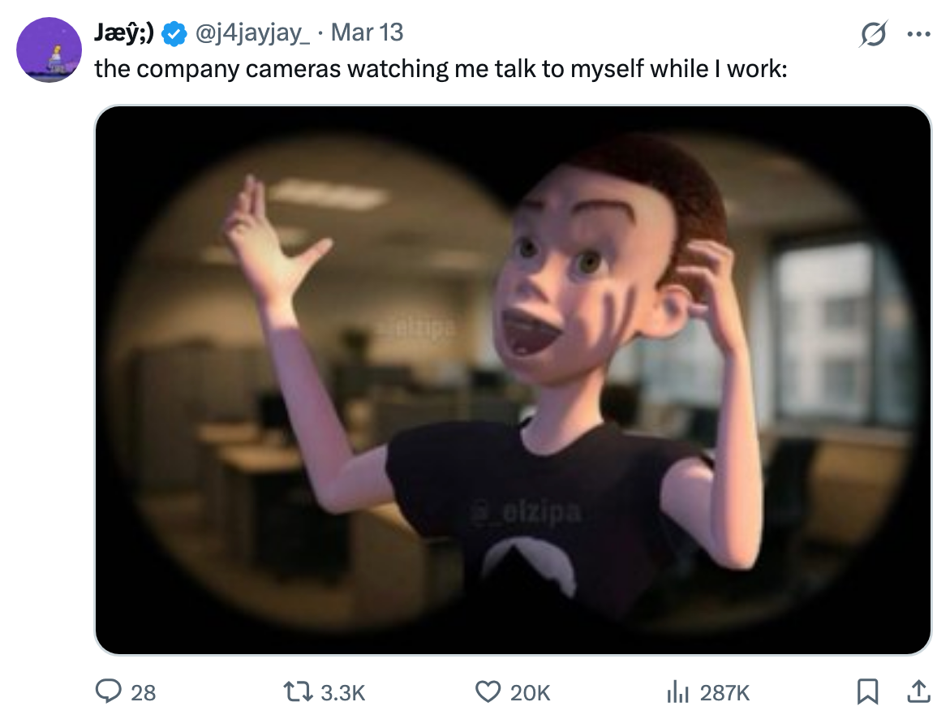Click the 287K views count
950x715 pixels.
click(x=724, y=692)
